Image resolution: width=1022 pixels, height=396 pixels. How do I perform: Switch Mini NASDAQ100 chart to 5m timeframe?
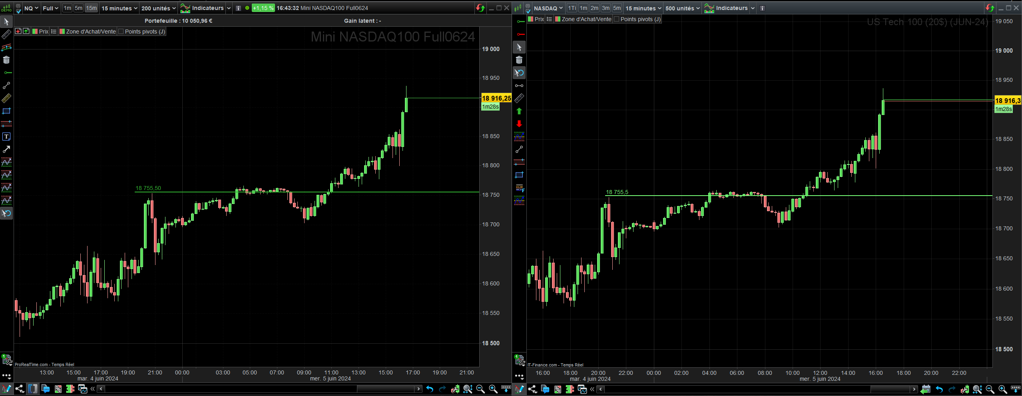[79, 8]
